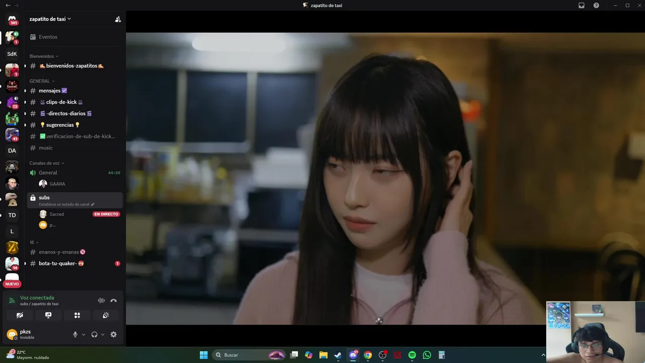Disconnect from voice with hang-up icon
This screenshot has width=645, height=363.
click(113, 300)
